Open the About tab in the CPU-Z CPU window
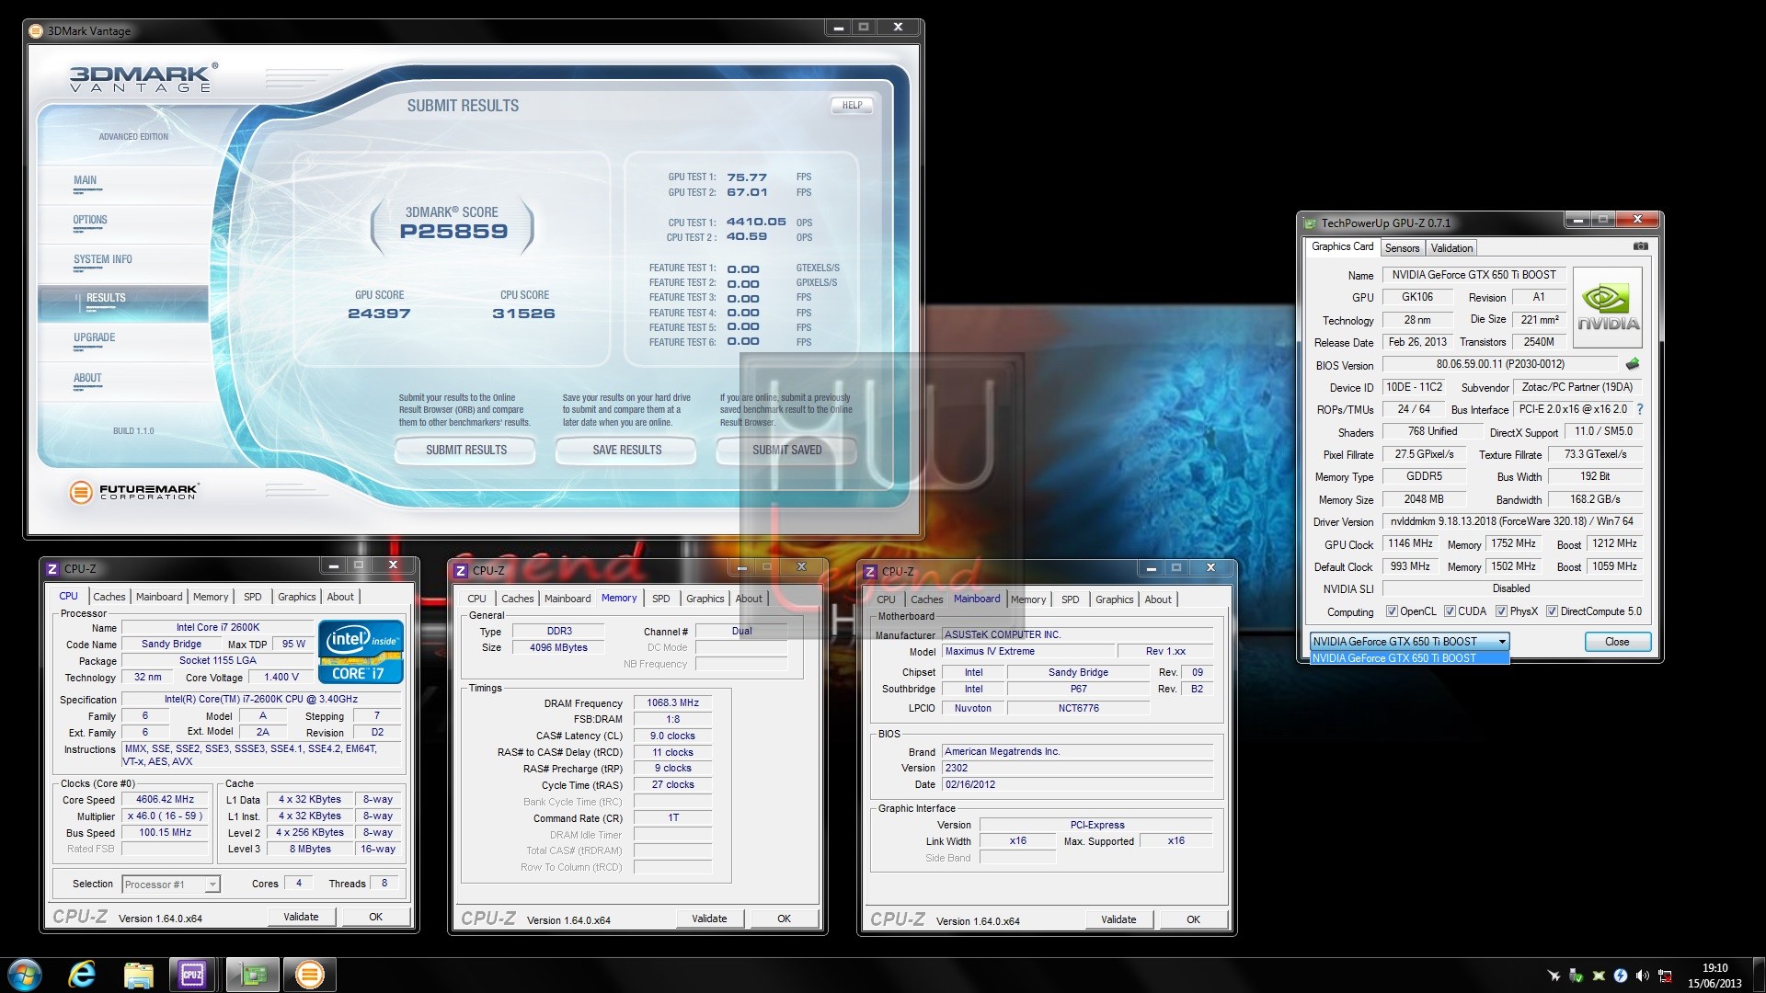 point(340,597)
